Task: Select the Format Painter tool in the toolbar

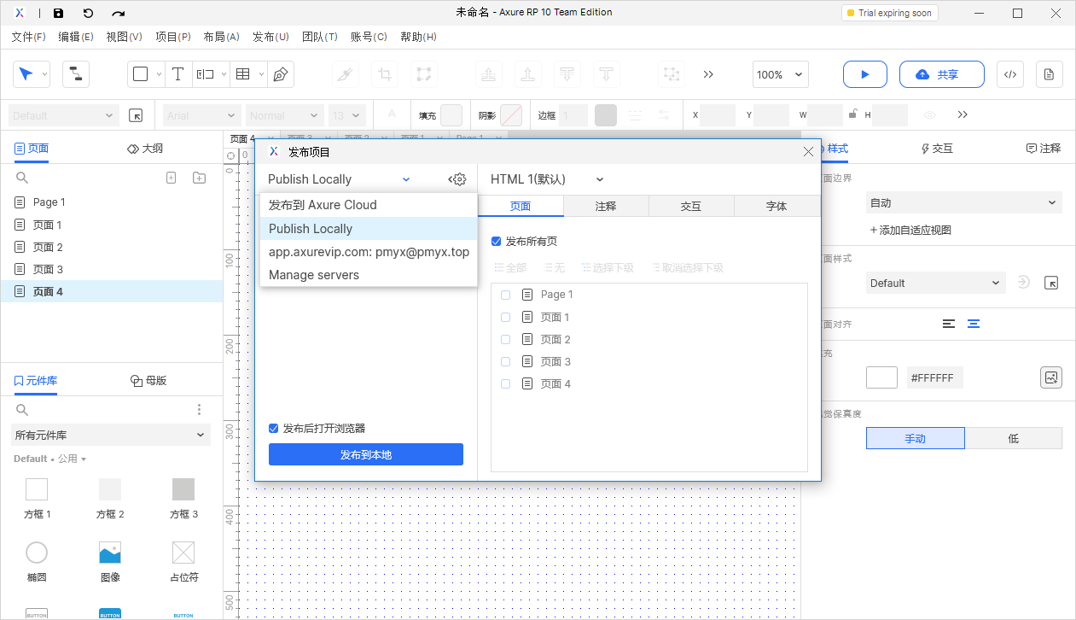Action: pyautogui.click(x=345, y=74)
